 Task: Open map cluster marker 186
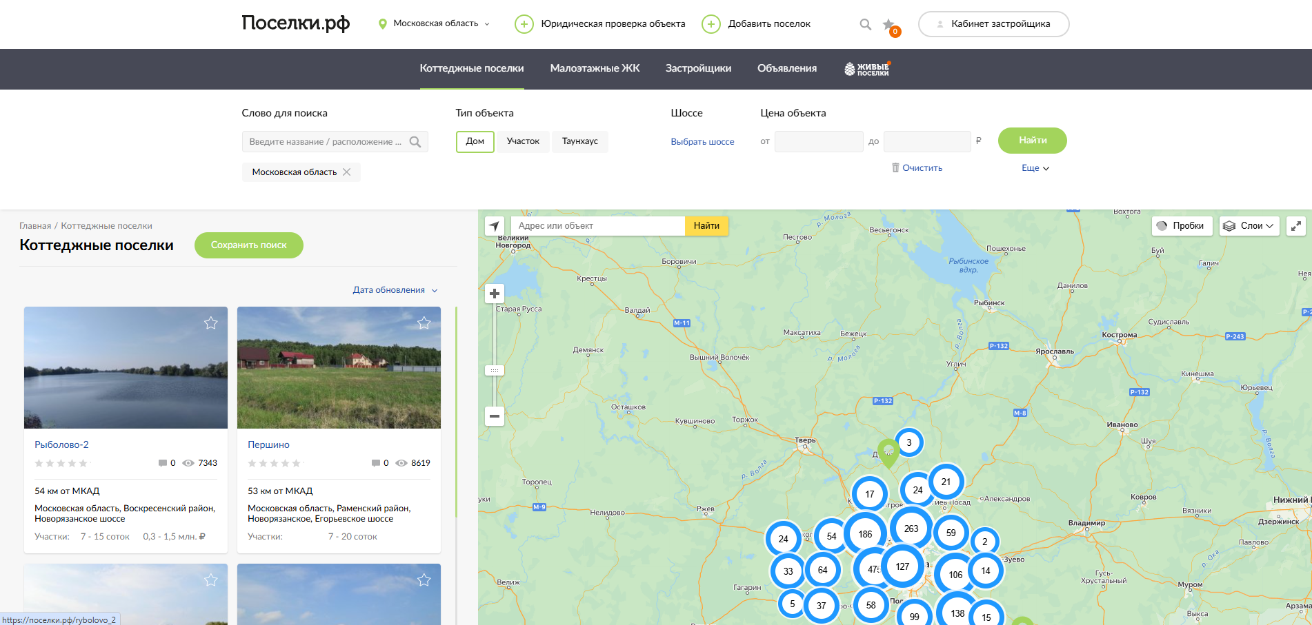pyautogui.click(x=865, y=534)
